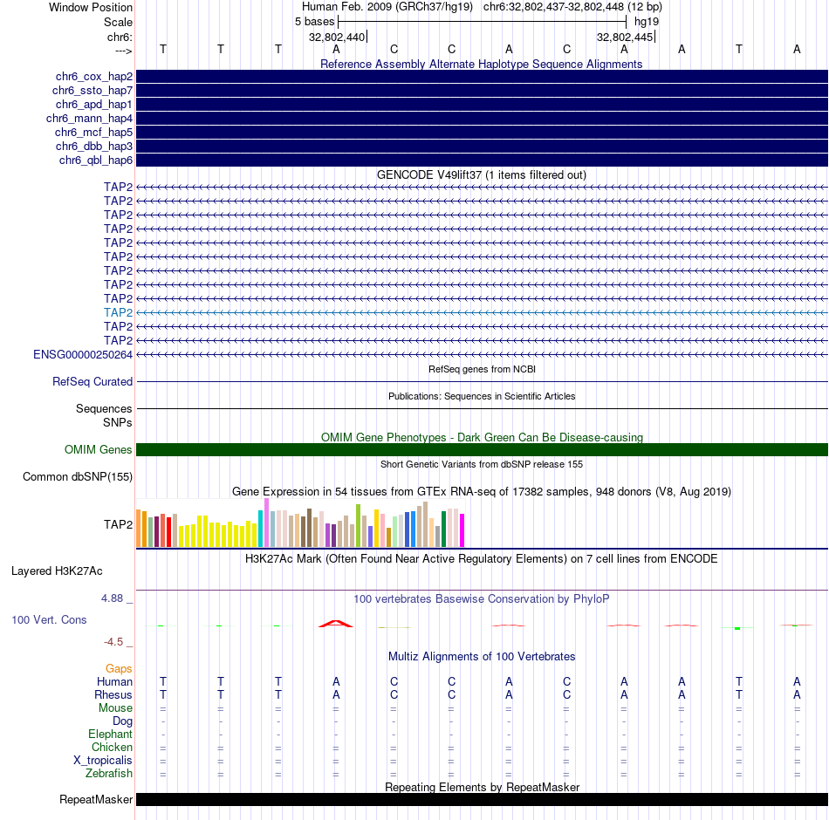Click the chr6_mann_hap4 track label
The image size is (829, 820).
tap(89, 119)
